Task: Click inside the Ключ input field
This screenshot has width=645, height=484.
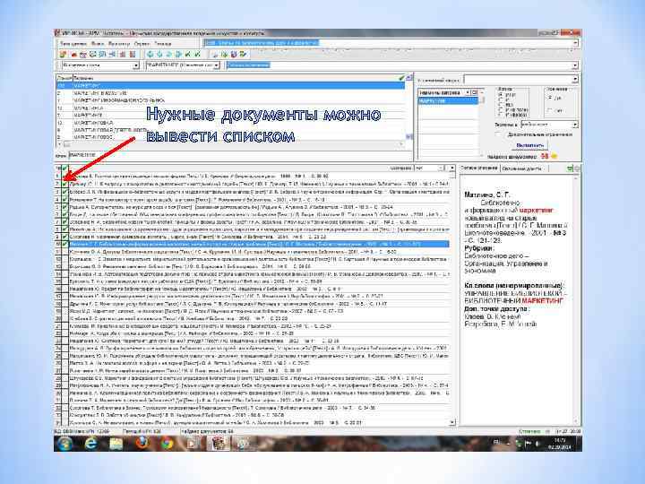Action: click(x=239, y=156)
